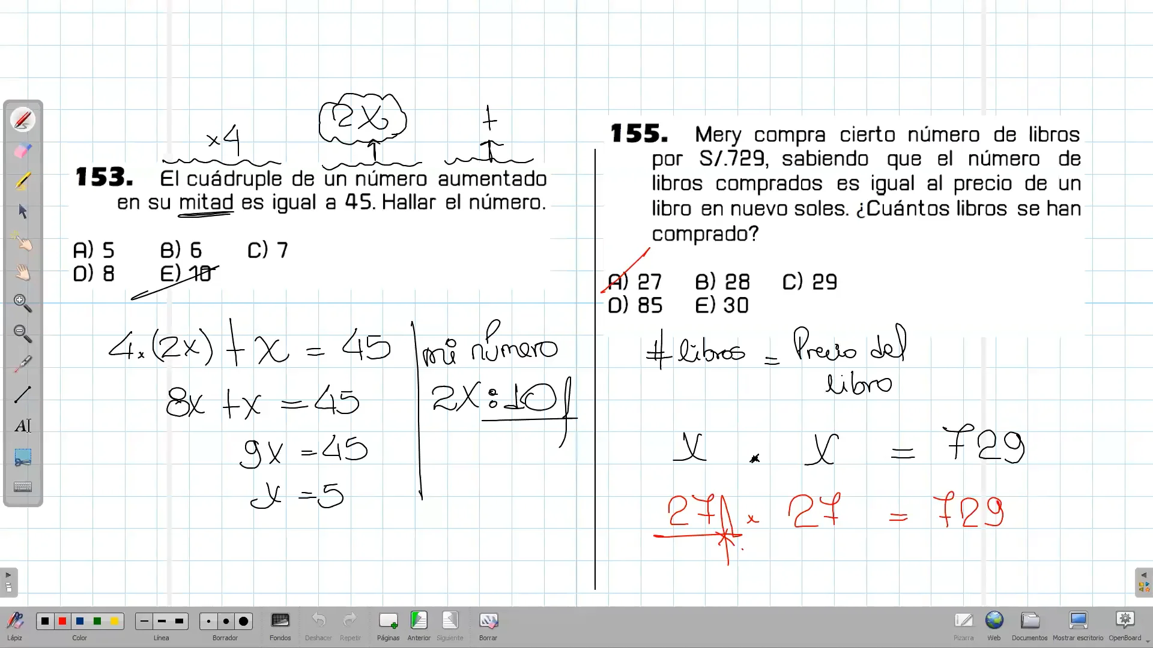Screen dimensions: 1153x648
Task: Click answer option D) 85
Action: pos(635,306)
